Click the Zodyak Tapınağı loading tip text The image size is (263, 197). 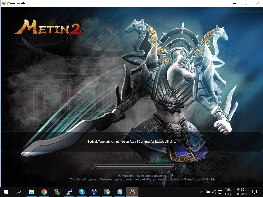click(132, 142)
